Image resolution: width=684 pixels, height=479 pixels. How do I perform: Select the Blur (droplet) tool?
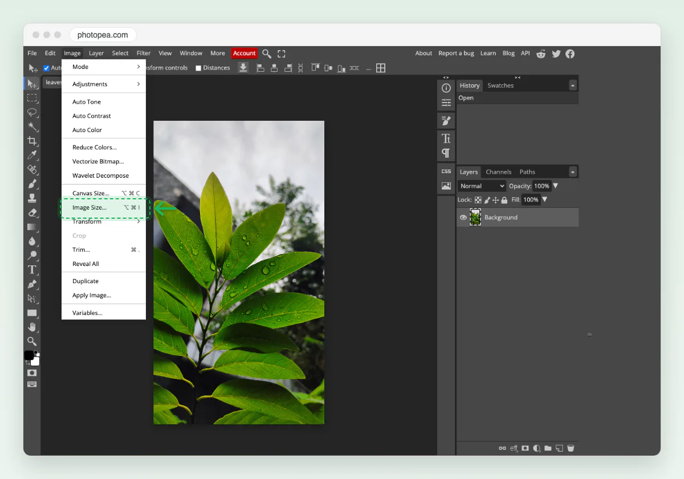[x=32, y=241]
